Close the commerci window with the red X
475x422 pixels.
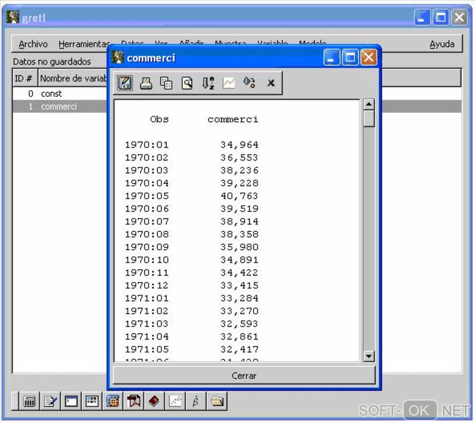click(x=369, y=58)
